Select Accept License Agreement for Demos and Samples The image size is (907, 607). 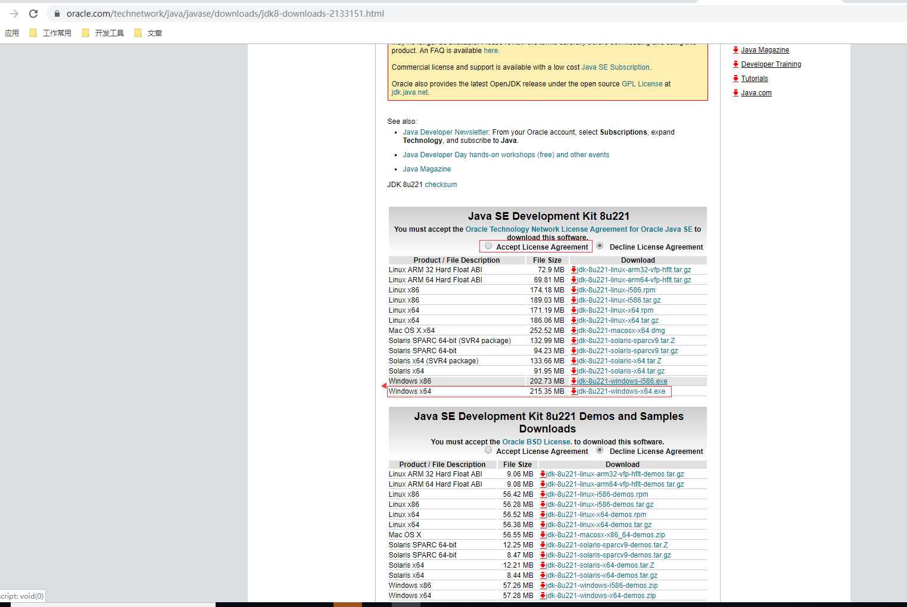488,450
